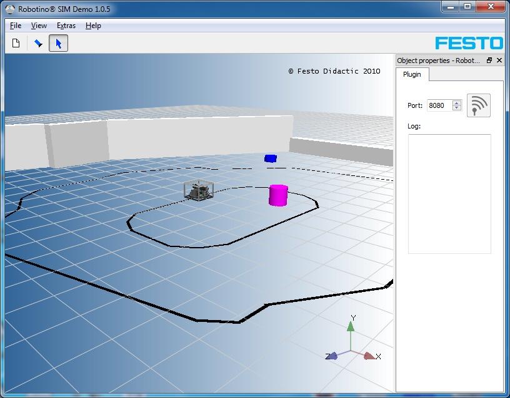Decrease the Port value with down arrow
Viewport: 510px width, 398px height.
(457, 108)
